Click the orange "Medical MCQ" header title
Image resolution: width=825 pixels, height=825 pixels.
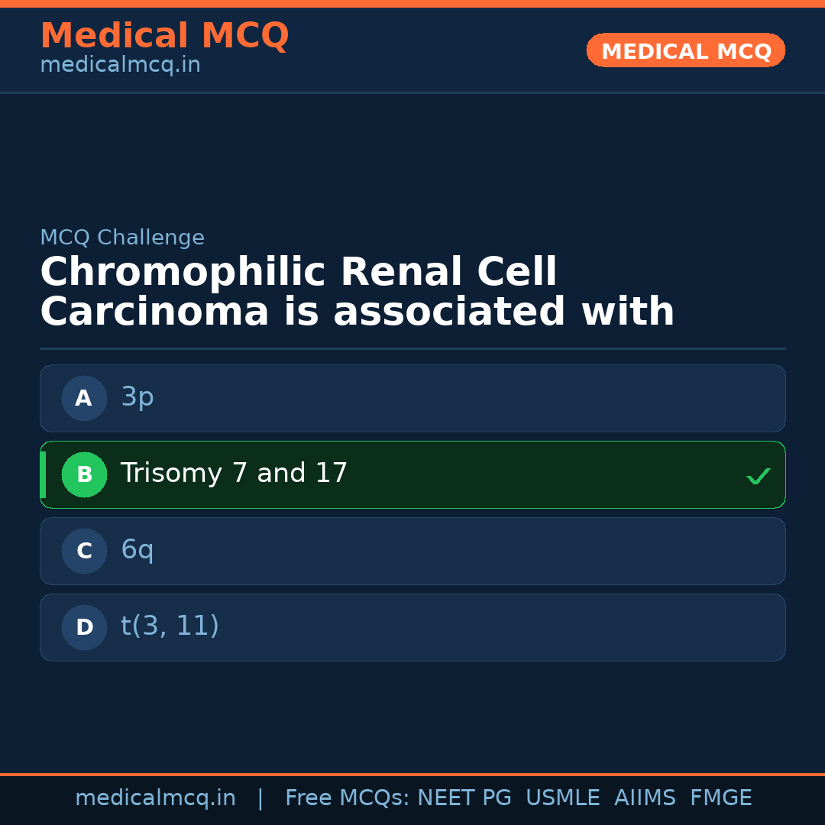pos(164,36)
